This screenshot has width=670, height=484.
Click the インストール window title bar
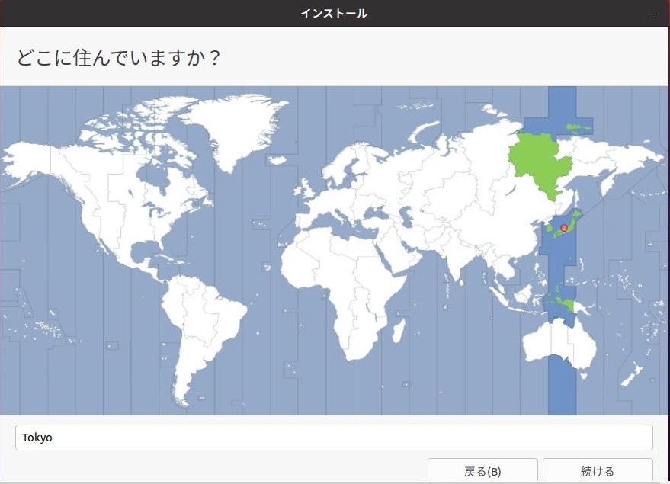coord(335,13)
